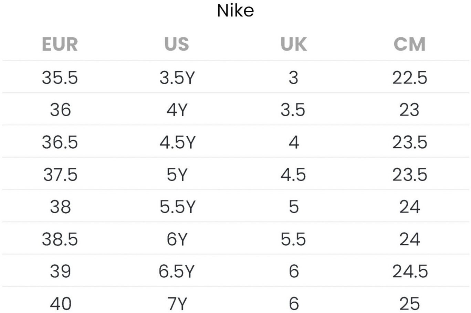
Task: Choose EUR size 36 cell
Action: [60, 110]
